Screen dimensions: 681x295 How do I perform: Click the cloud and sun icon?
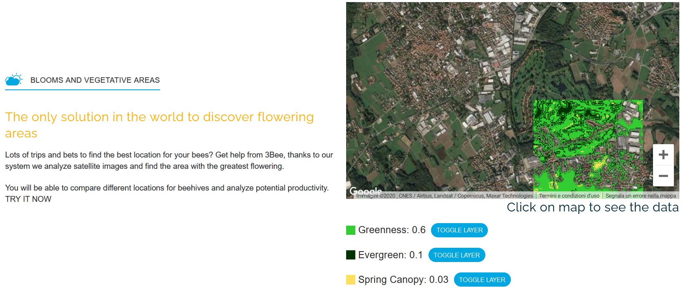coord(14,79)
